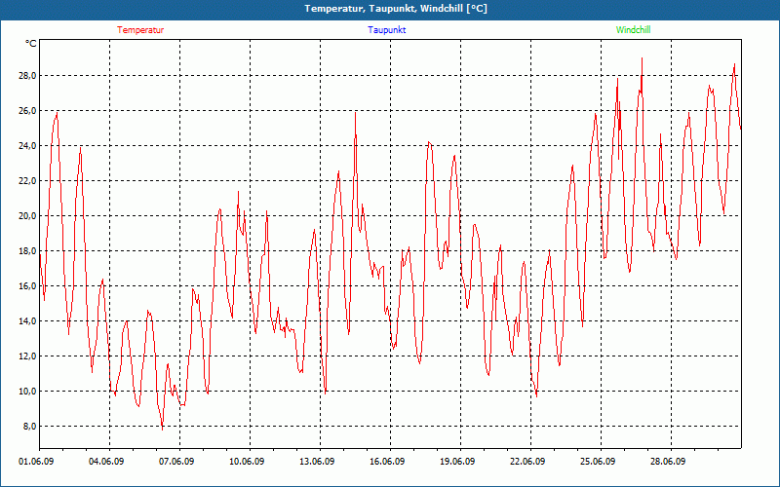780x487 pixels.
Task: Click the 19.06.09 date label
Action: coord(457,462)
